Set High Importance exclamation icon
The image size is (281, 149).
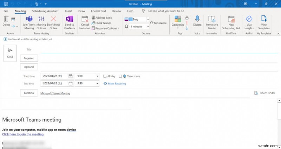point(187,23)
